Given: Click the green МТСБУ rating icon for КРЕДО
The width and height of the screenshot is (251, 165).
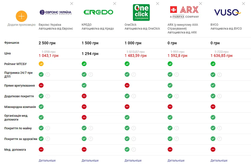Looking at the screenshot, I should pyautogui.click(x=84, y=64).
